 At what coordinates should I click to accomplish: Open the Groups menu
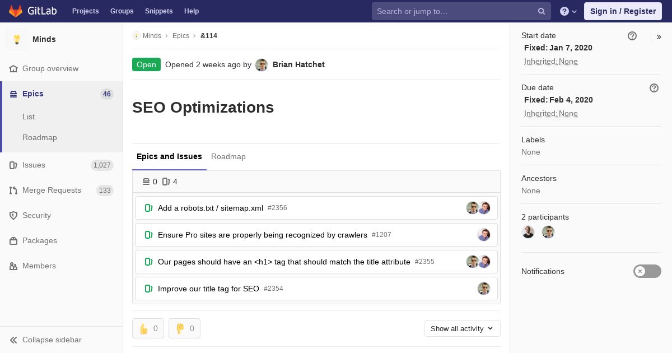click(x=122, y=11)
